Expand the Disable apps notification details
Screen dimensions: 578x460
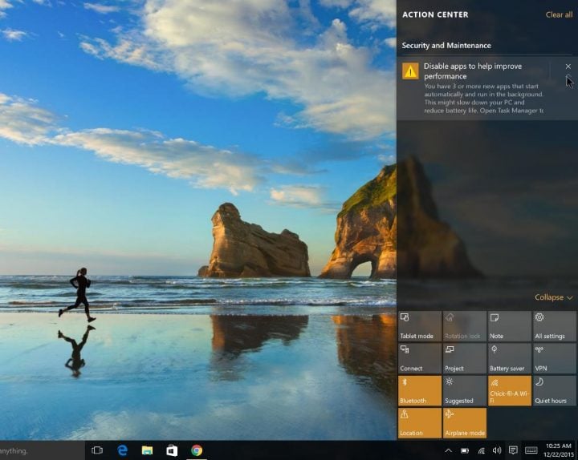568,79
